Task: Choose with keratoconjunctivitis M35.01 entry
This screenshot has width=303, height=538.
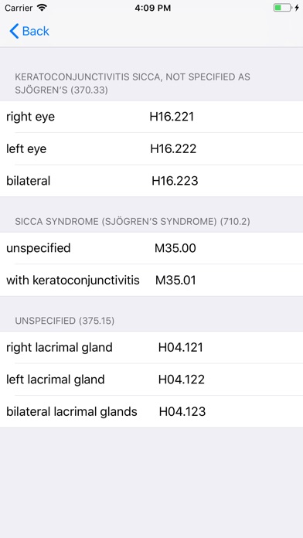Action: tap(151, 281)
